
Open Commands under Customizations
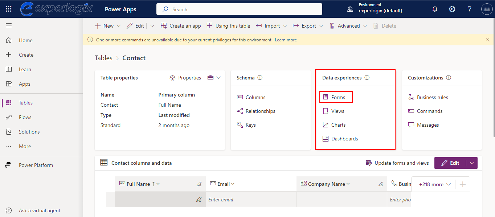[425, 111]
